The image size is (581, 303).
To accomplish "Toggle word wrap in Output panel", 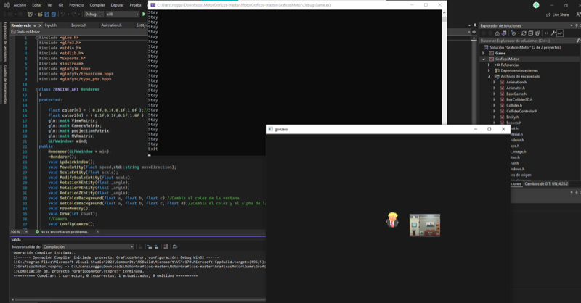I will pos(175,246).
